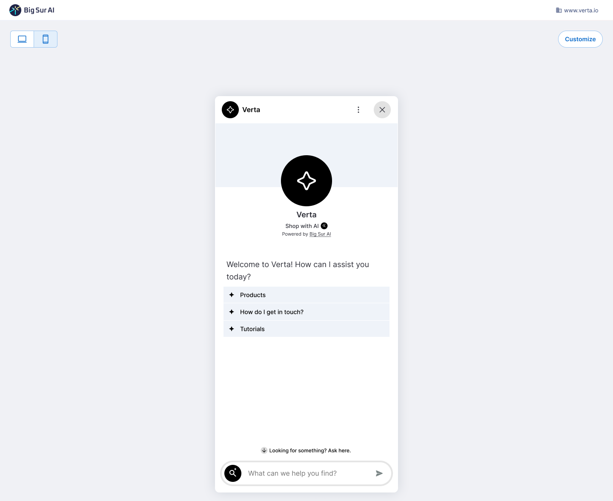Viewport: 613px width, 501px height.
Task: Close the Verta chat widget
Action: click(x=382, y=110)
